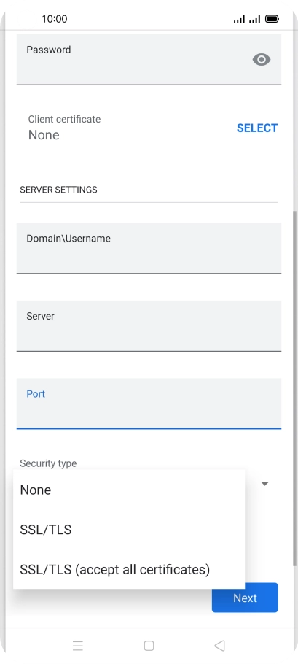Collapse Security type dropdown arrow
This screenshot has width=298, height=664.
pyautogui.click(x=265, y=484)
